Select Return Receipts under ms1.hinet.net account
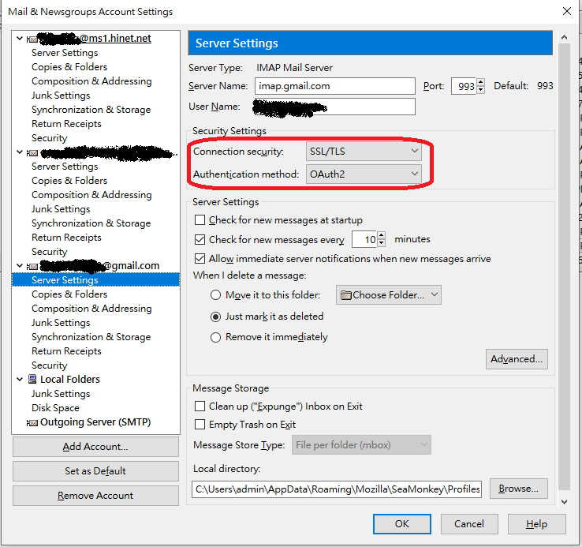The width and height of the screenshot is (582, 547). coord(66,124)
